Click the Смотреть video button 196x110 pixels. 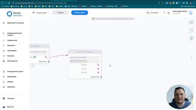click(x=153, y=13)
